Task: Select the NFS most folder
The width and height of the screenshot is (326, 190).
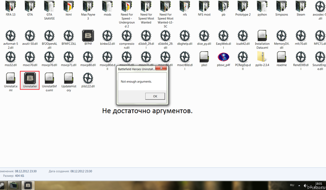Action: point(204,8)
